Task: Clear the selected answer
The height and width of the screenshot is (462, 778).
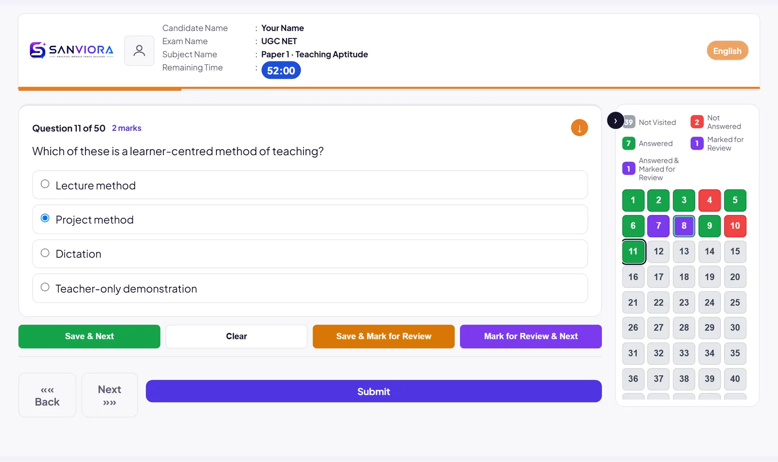Action: tap(236, 337)
